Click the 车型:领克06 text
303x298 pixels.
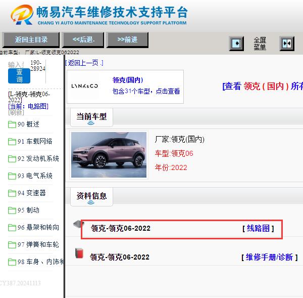174,153
